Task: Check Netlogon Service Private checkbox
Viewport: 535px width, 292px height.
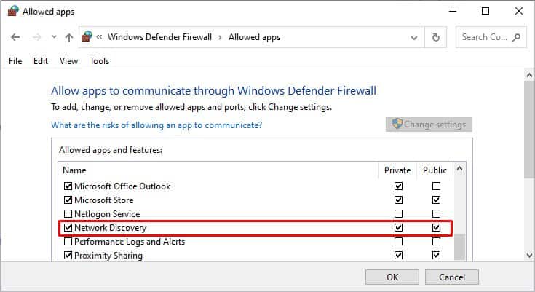Action: [398, 214]
